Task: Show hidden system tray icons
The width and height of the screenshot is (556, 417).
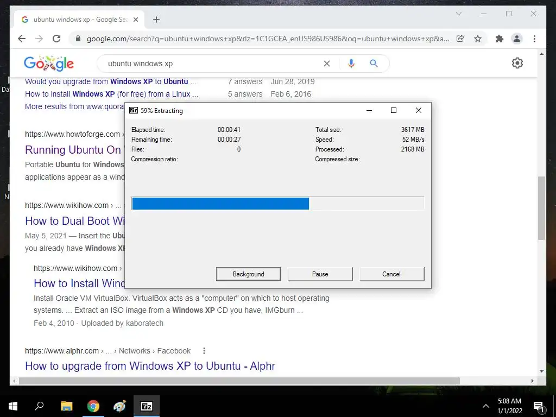Action: tap(486, 406)
